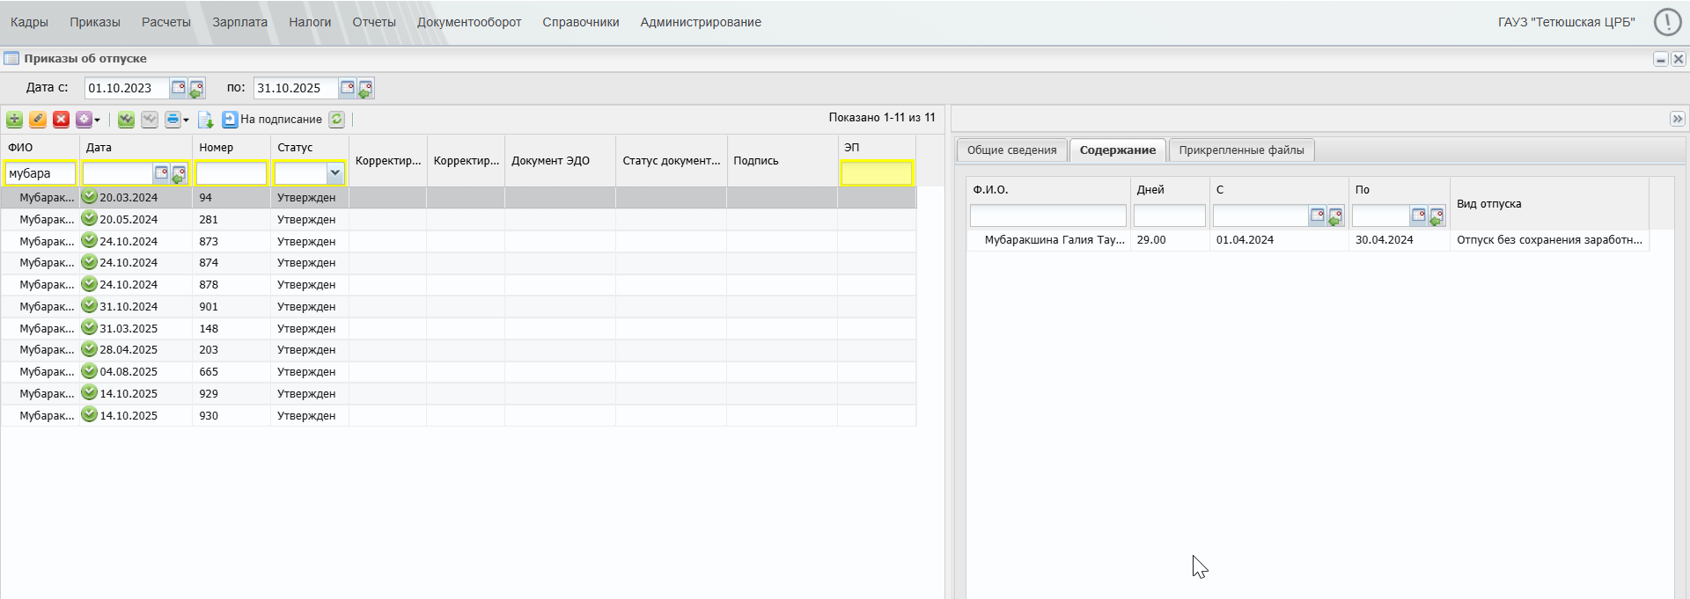
Task: Click the 'Дата с' field with 01.10.2023
Action: pos(127,88)
